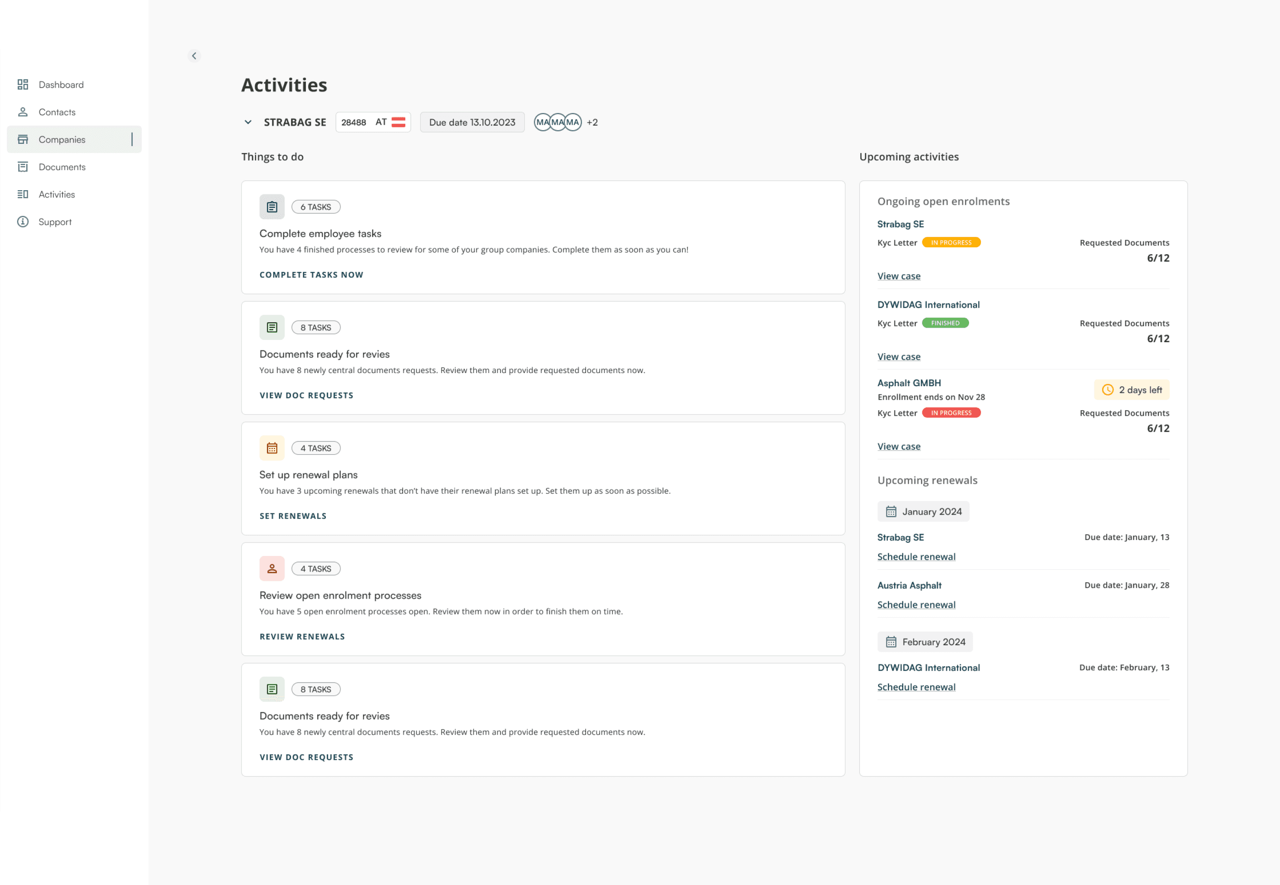Select the Contacts person icon in sidebar
This screenshot has width=1280, height=885.
coord(23,112)
